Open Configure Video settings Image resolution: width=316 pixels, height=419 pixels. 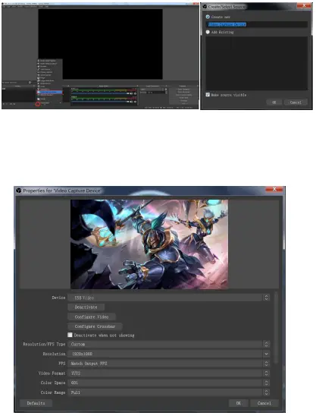[92, 317]
